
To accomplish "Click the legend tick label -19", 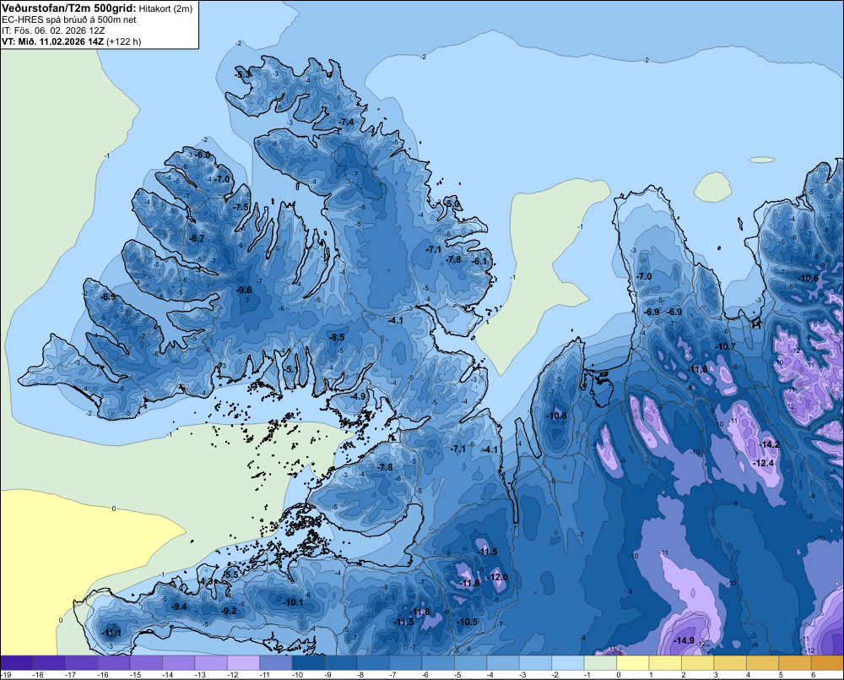I will pyautogui.click(x=6, y=675).
